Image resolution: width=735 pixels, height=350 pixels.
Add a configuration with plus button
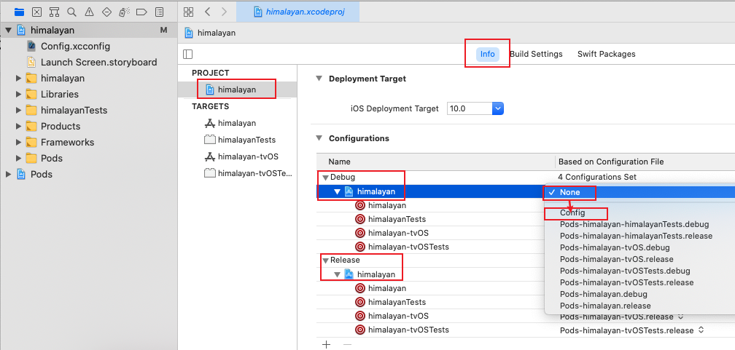tap(326, 344)
